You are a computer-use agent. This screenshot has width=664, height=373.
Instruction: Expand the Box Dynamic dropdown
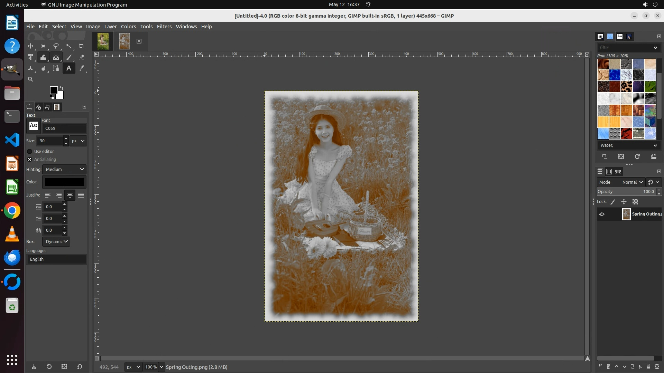(56, 241)
